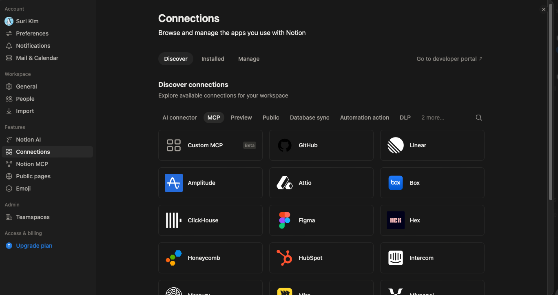Filter by DLP category
The width and height of the screenshot is (558, 295).
pyautogui.click(x=405, y=118)
